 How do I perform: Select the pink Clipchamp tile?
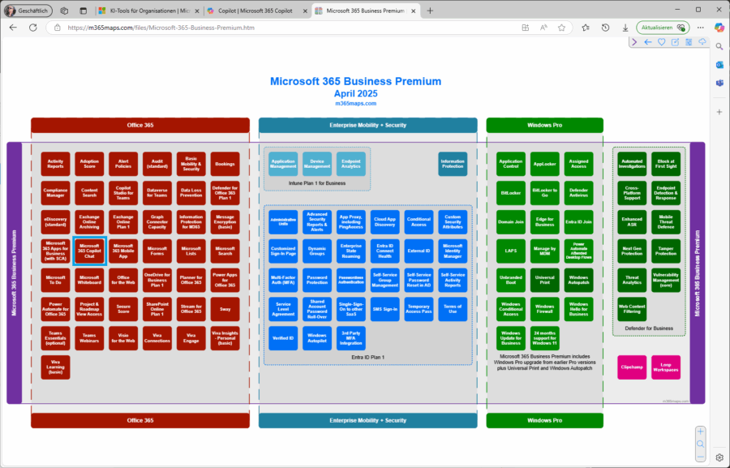pyautogui.click(x=632, y=367)
